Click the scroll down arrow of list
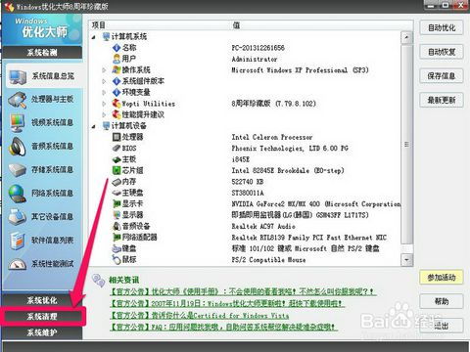 [x=406, y=260]
